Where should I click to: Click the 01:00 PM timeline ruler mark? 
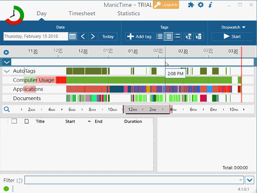coord(108,51)
